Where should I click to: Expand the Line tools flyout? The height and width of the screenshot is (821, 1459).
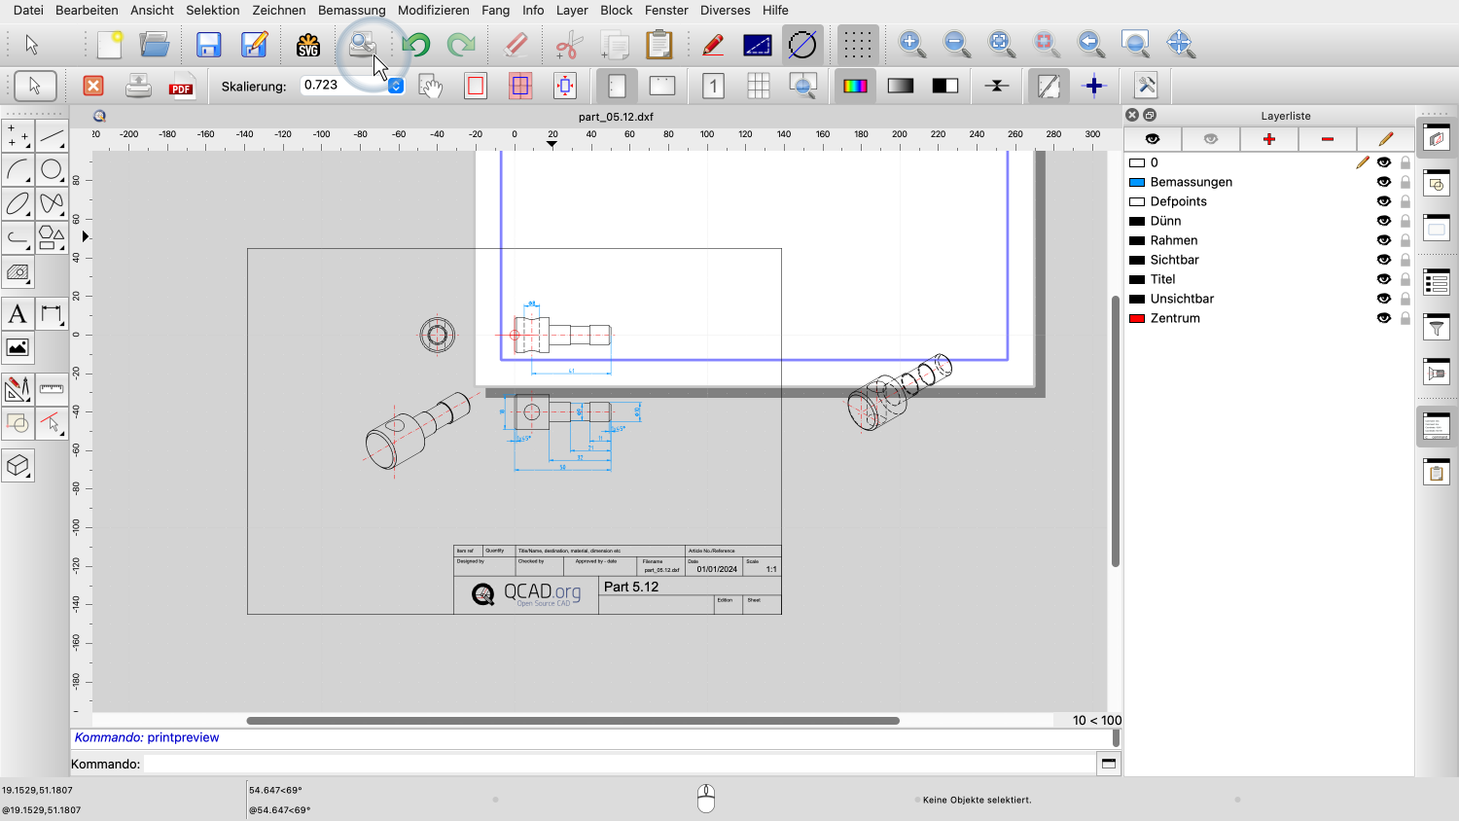coord(52,136)
